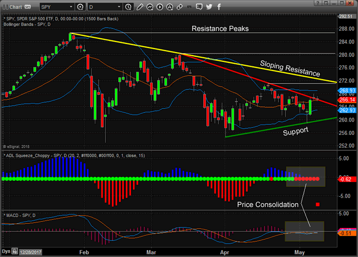
Task: Click the 12/28/2017 start date box
Action: [30, 252]
